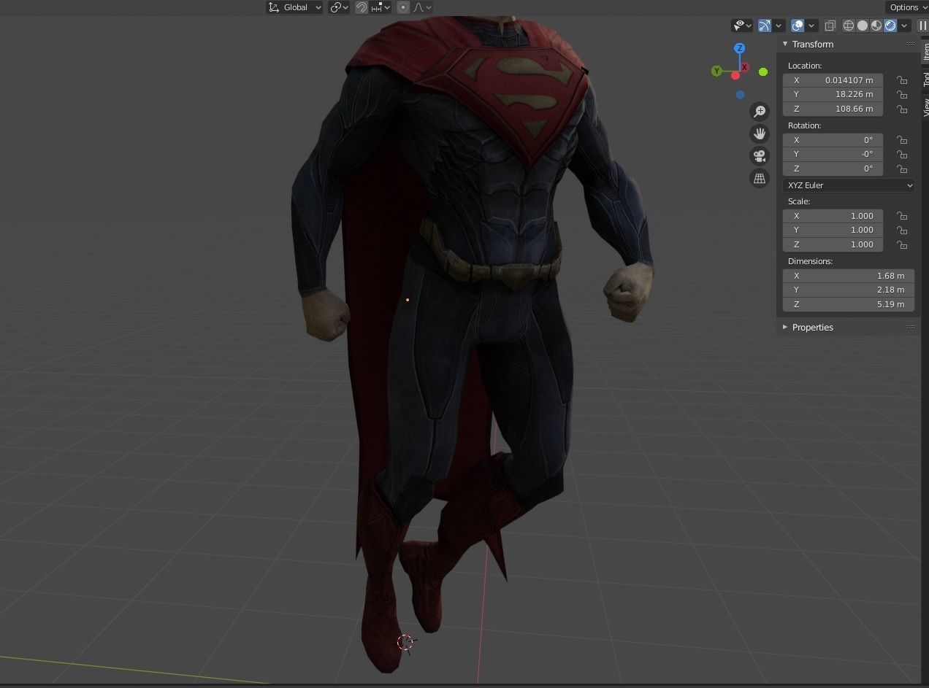Image resolution: width=929 pixels, height=688 pixels.
Task: Toggle the show overlays button
Action: (x=798, y=26)
